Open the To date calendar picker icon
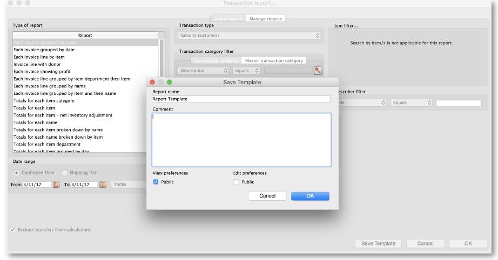This screenshot has height=260, width=498. click(103, 184)
